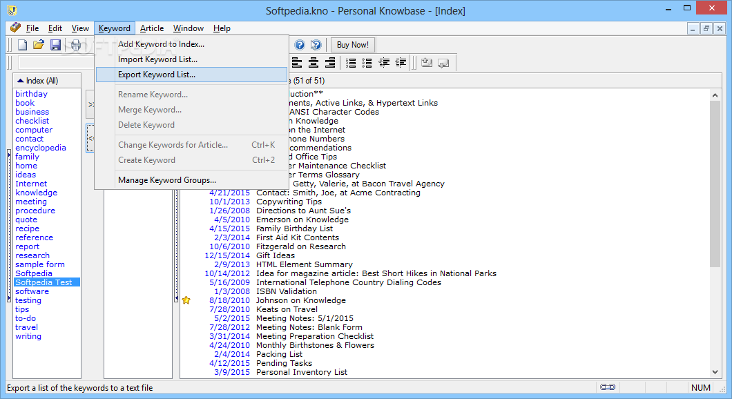Click the article list scrollbar up arrow
The image size is (732, 399).
tap(715, 95)
